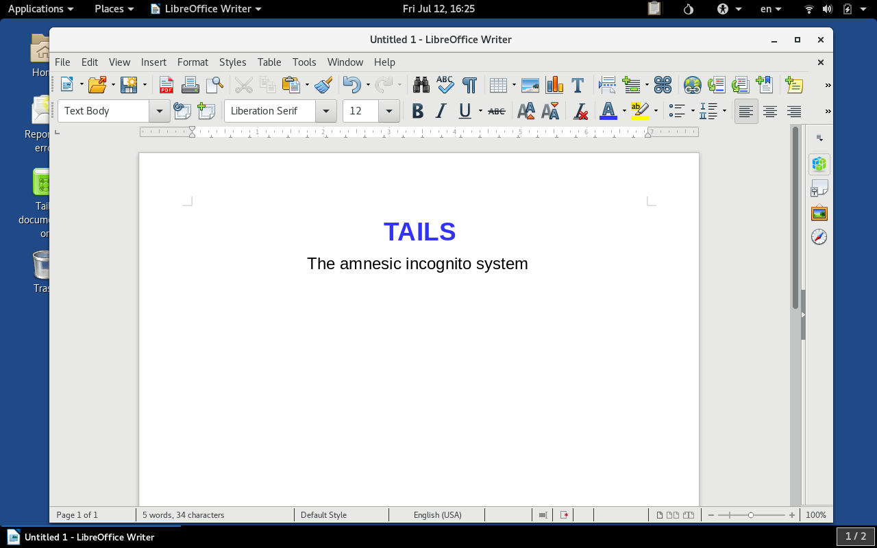Screen dimensions: 877x548
Task: Insert a special character
Action: click(x=663, y=85)
